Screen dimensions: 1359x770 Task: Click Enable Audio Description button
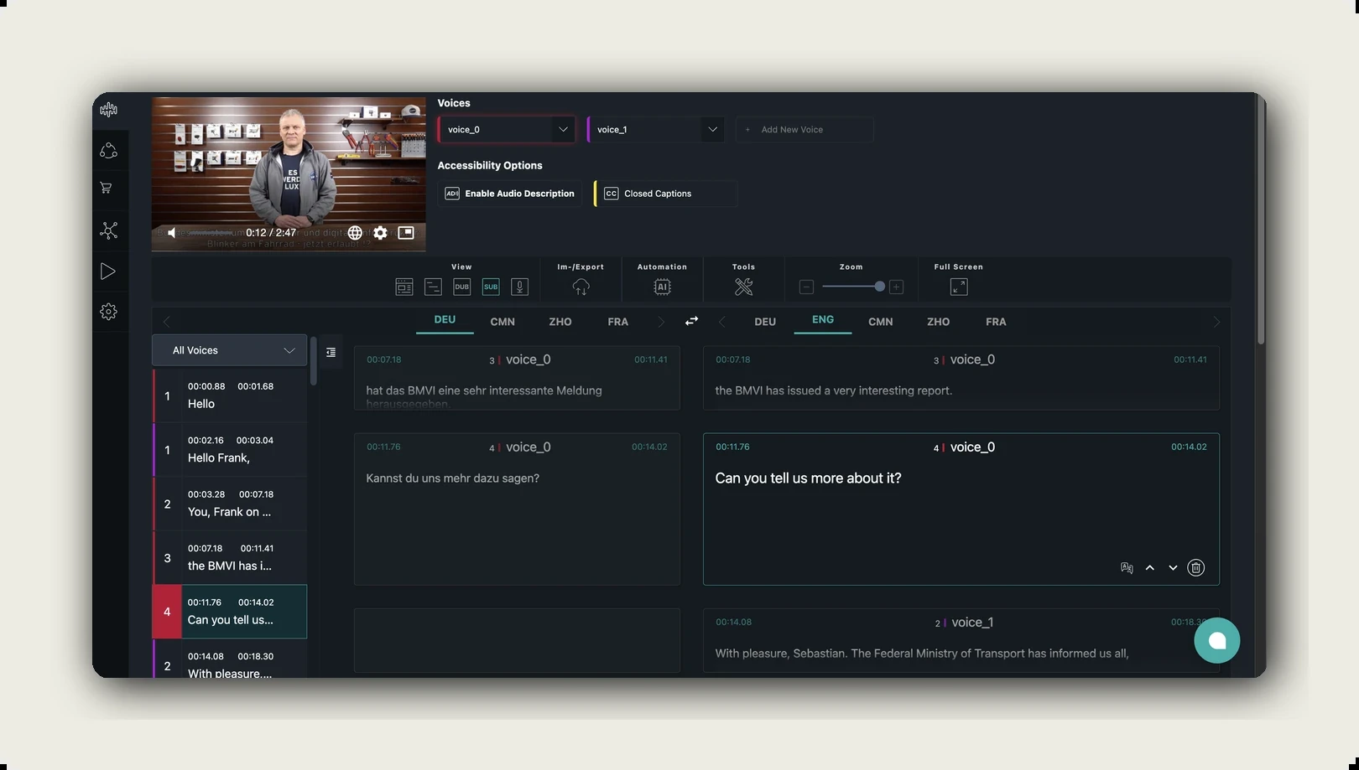510,194
